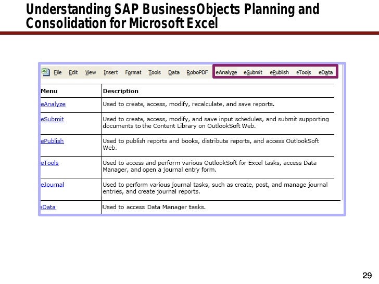379x284 pixels.
Task: Click text 'Used to publish reports and books'
Action: click(x=151, y=141)
